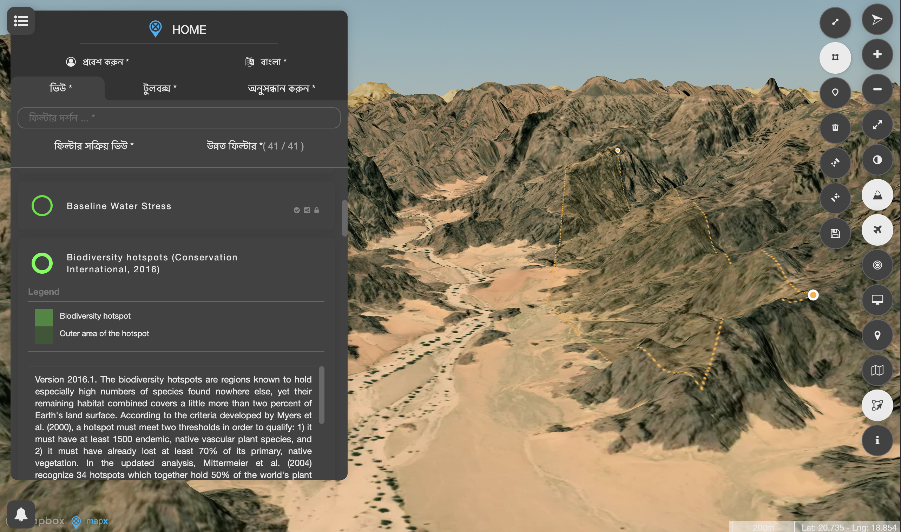Open notifications bell icon

coord(21,514)
